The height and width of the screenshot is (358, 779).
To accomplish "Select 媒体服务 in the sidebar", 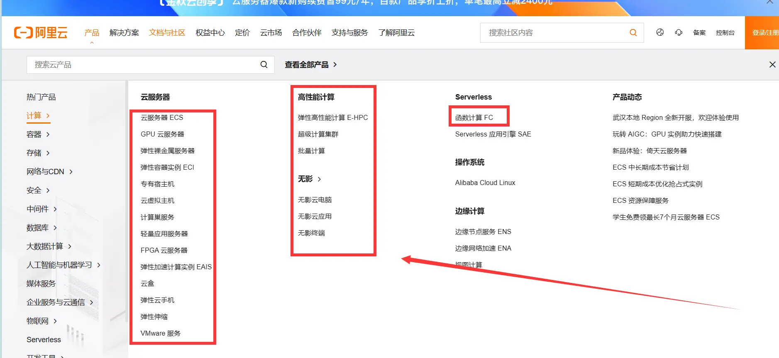I will (x=41, y=284).
